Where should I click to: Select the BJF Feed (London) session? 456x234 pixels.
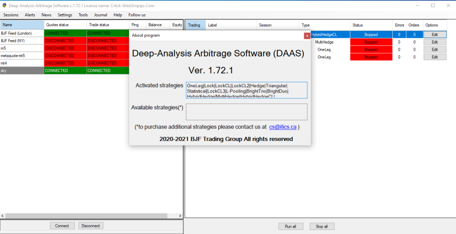[22, 33]
